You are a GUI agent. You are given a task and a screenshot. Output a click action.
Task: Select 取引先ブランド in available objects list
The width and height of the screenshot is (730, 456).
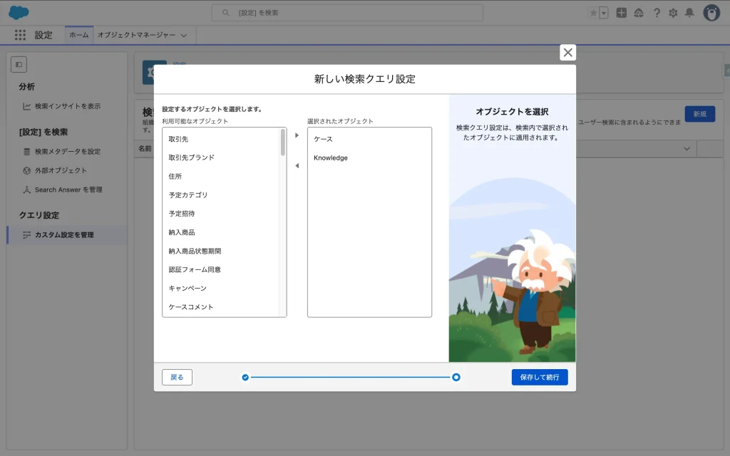click(191, 157)
